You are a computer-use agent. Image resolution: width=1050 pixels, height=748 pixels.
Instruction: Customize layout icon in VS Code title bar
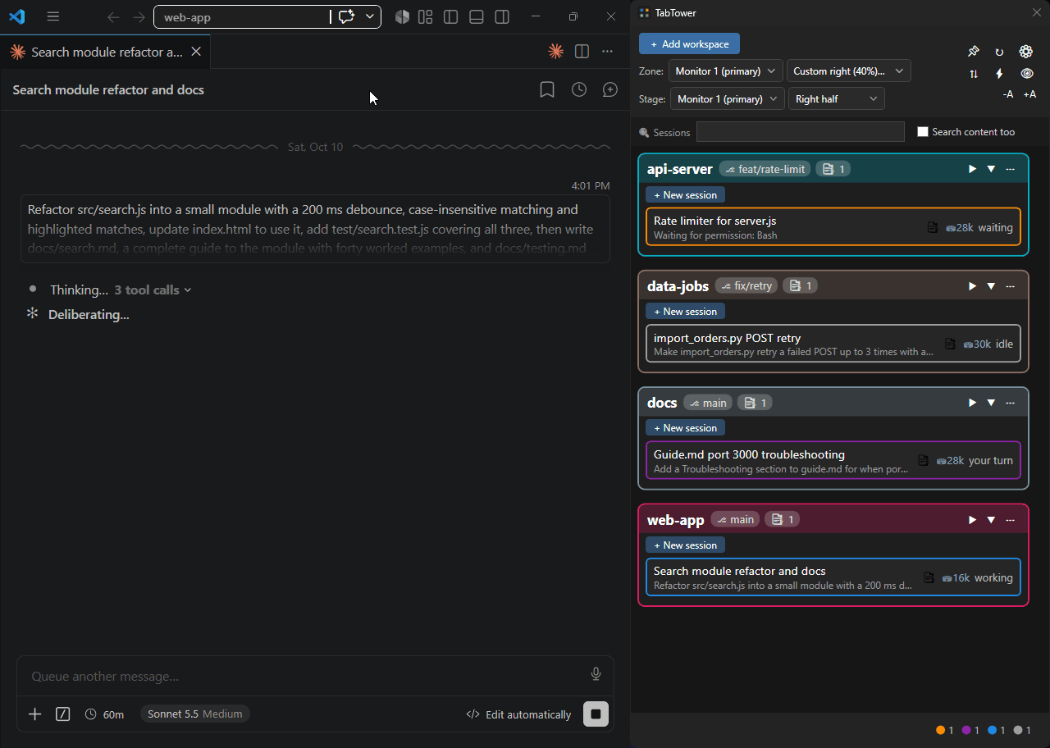click(426, 16)
